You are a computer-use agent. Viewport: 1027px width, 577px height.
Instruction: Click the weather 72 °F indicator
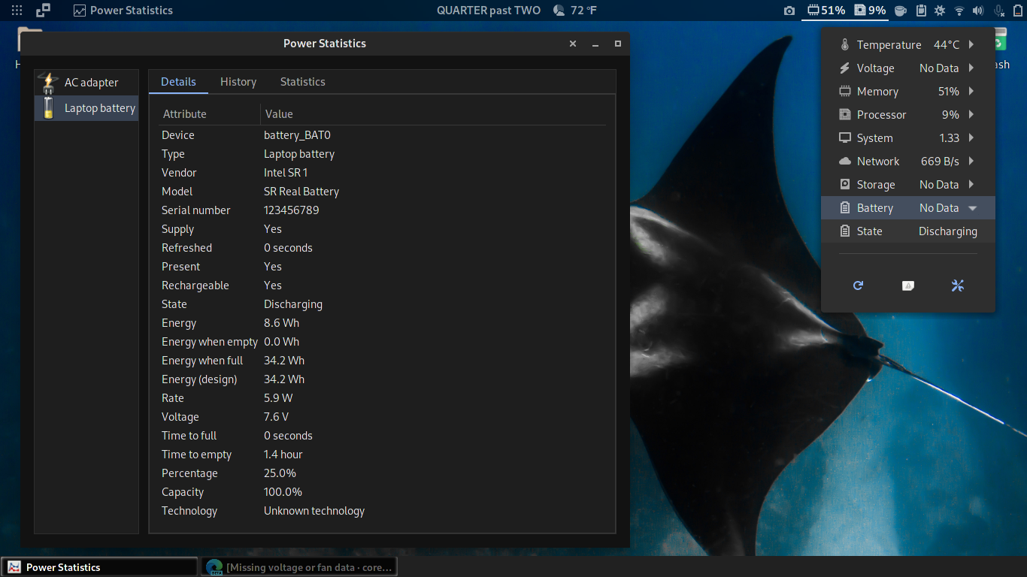[575, 11]
